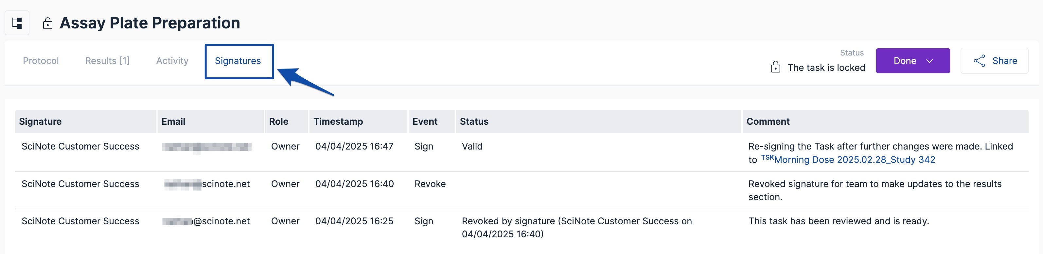Select the Signatures tab
1043x254 pixels.
[238, 61]
